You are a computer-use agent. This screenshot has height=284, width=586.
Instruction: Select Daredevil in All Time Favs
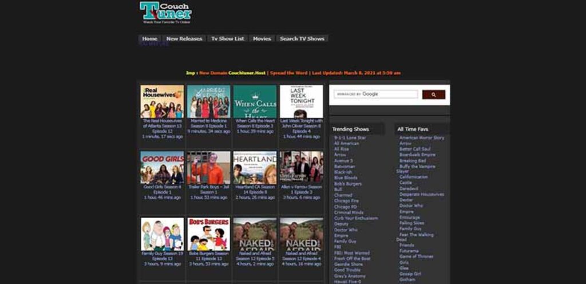(x=409, y=189)
